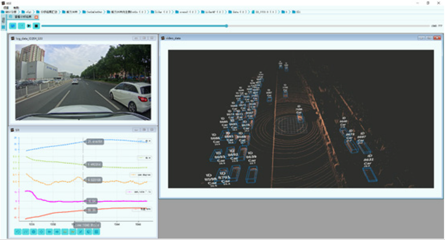Click the left arrow icon in chart toolbar
Screen dimensions: 445x240
(x=49, y=232)
